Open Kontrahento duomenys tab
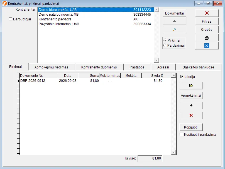Screen dimensions: 225x169 99,67
